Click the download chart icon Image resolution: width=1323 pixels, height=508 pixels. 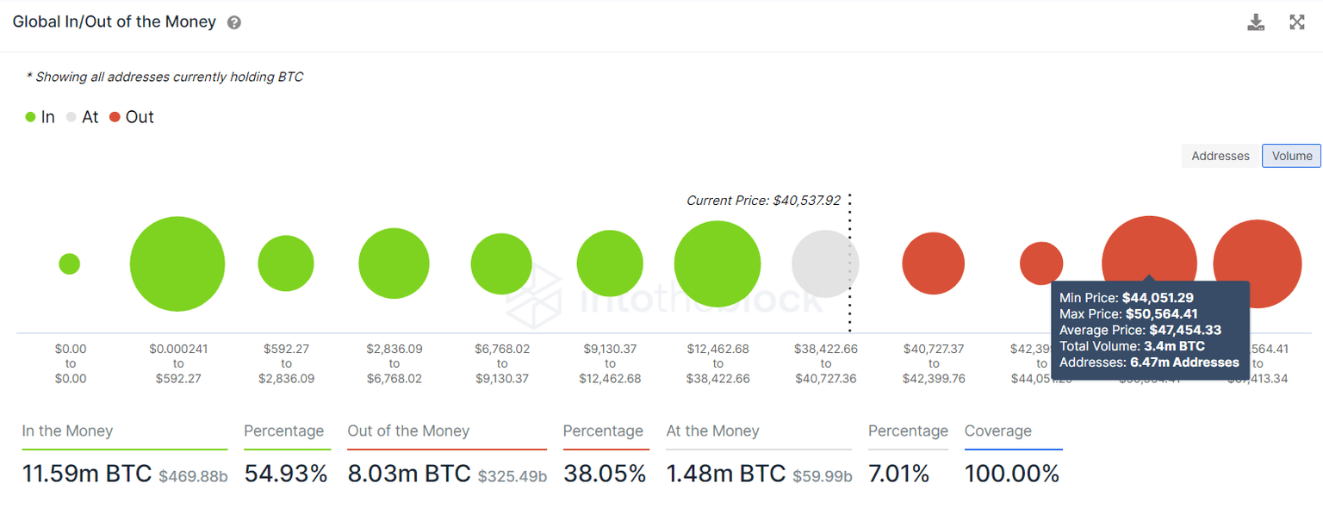tap(1256, 22)
